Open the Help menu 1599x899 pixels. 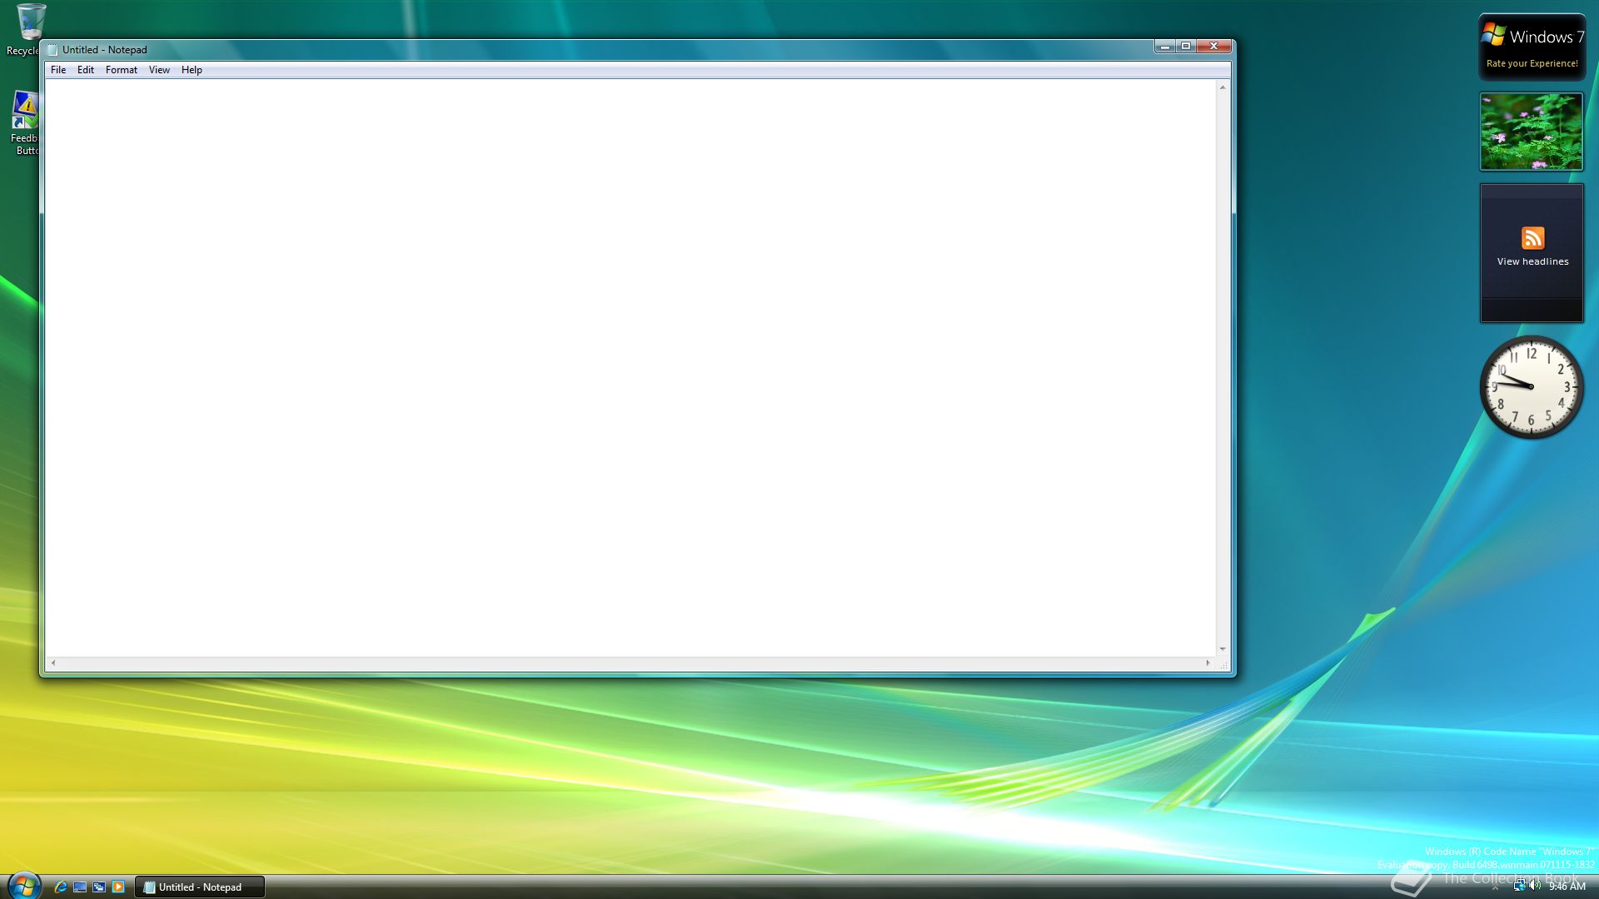click(x=192, y=70)
